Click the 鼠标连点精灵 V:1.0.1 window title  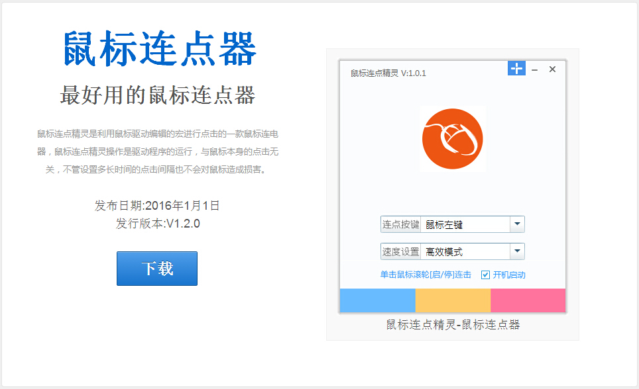click(388, 73)
